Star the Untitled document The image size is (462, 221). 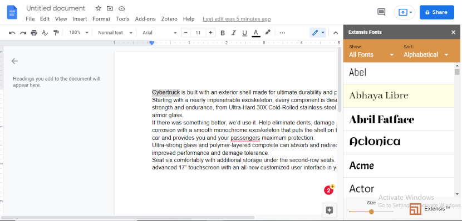coord(99,8)
